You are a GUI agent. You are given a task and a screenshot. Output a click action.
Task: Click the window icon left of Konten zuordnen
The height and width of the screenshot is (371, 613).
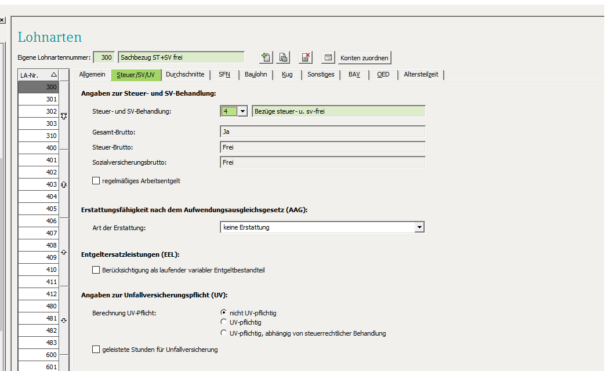pos(328,57)
